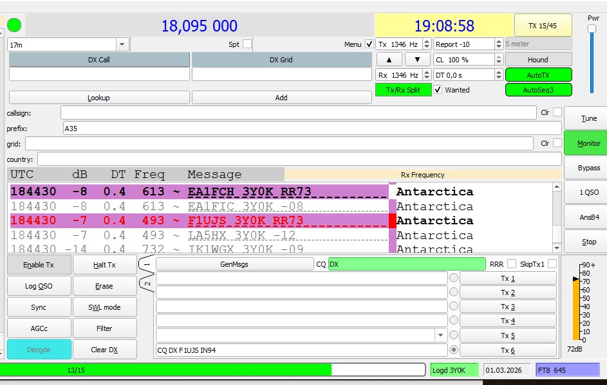Click the green status indicator circle
Image resolution: width=607 pixels, height=385 pixels.
(14, 25)
